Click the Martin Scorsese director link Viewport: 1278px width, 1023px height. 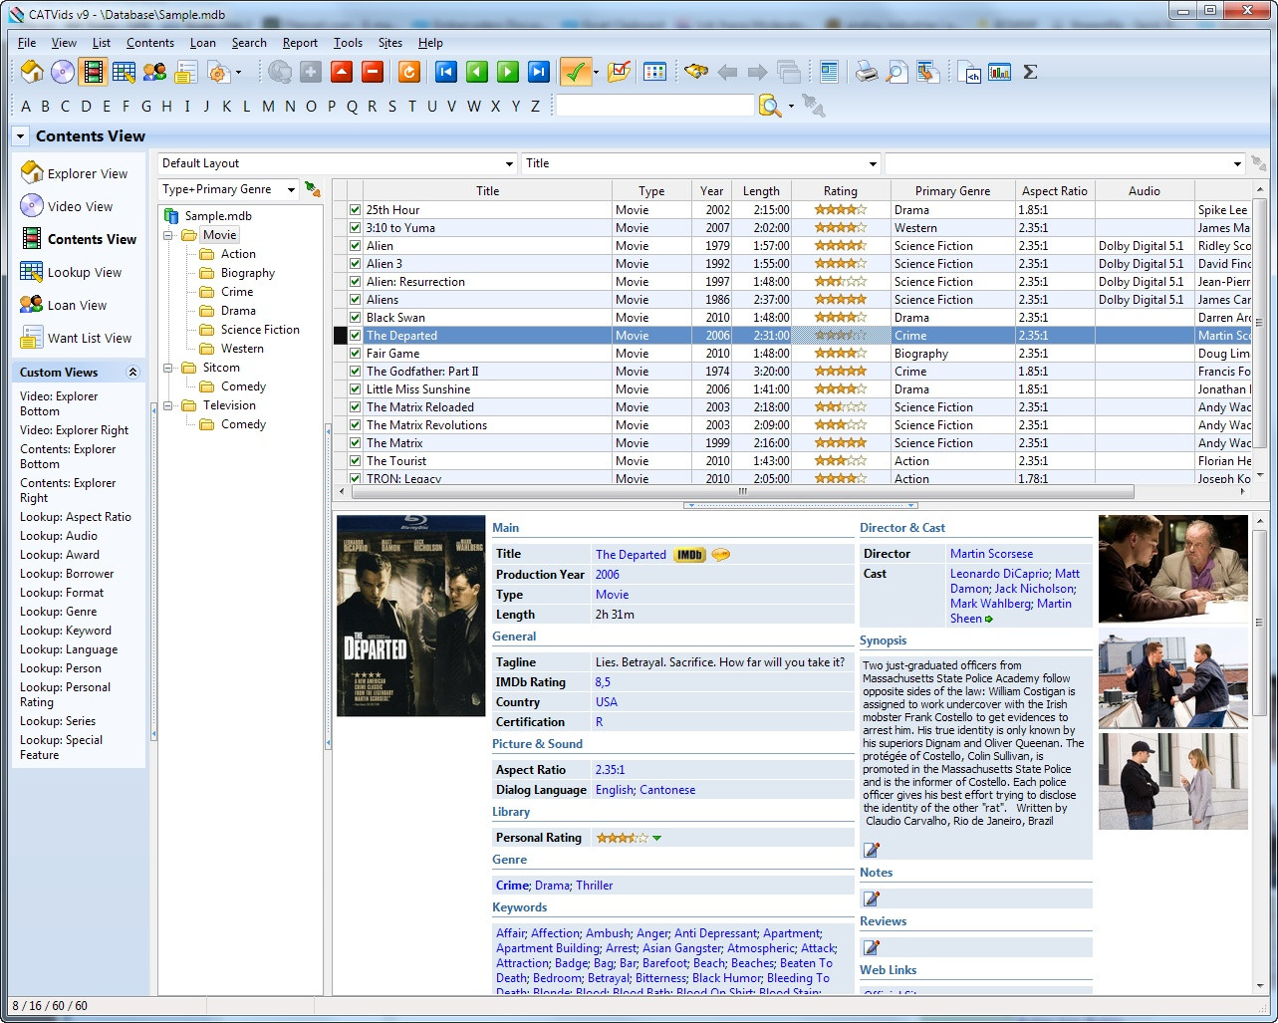click(991, 554)
